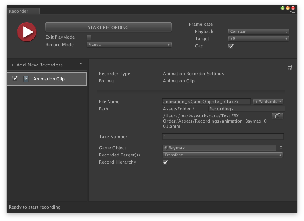Click the File Name input field

pos(207,102)
